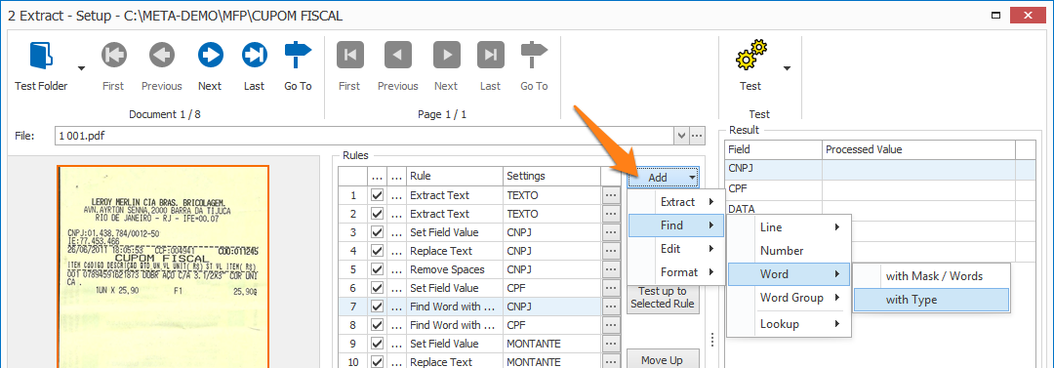Click the Move Up button
This screenshot has width=1054, height=368.
663,359
